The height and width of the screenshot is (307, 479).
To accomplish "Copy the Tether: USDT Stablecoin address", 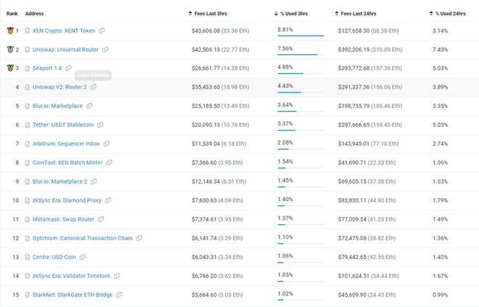I will click(x=100, y=125).
